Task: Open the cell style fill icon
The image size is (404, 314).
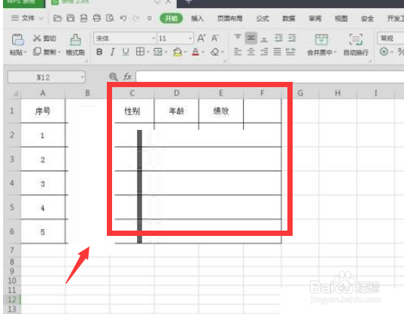Action: click(x=158, y=52)
